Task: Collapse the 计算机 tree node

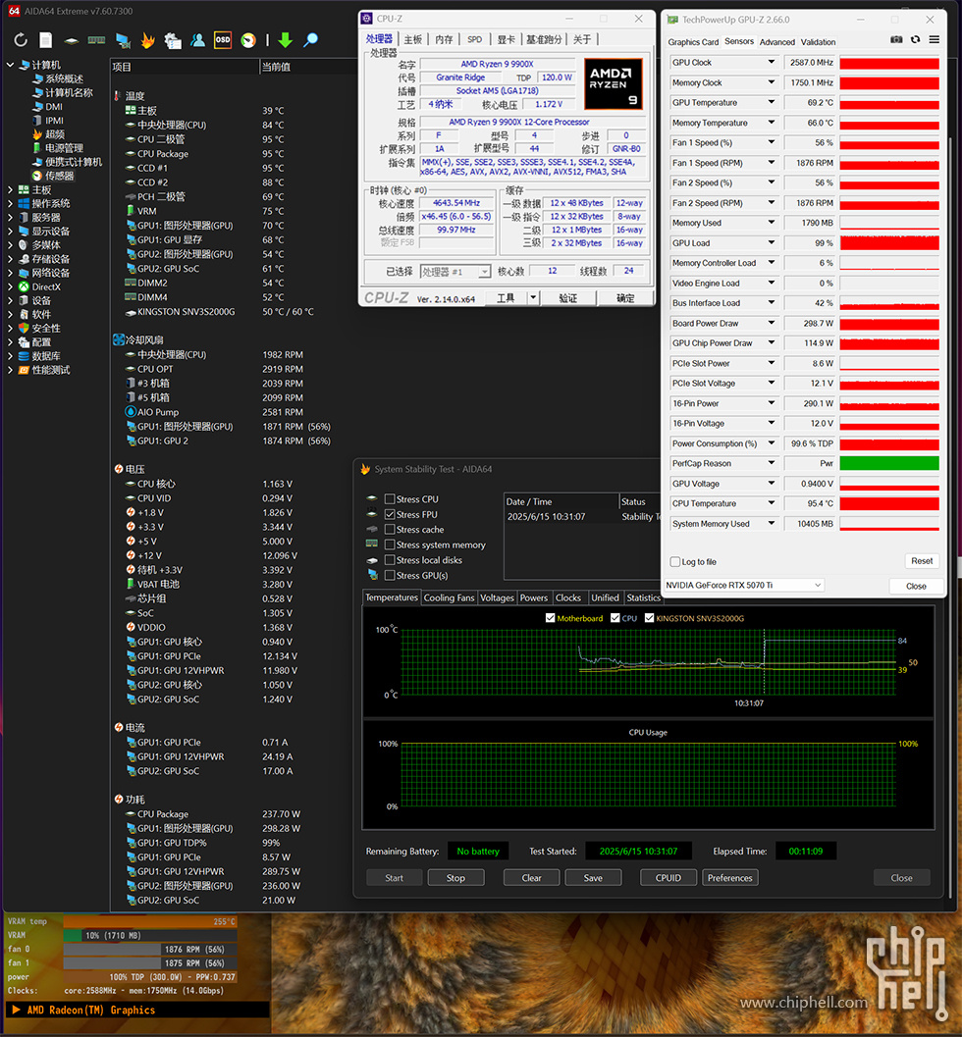Action: [x=10, y=65]
